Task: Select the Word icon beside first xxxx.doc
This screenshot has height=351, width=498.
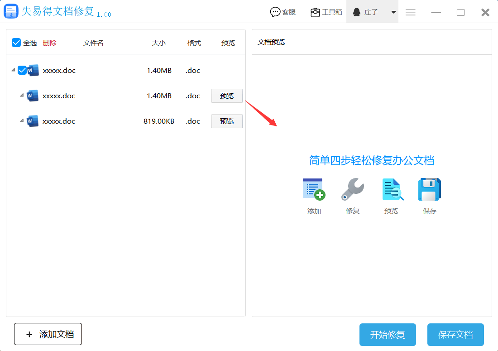Action: coord(33,70)
